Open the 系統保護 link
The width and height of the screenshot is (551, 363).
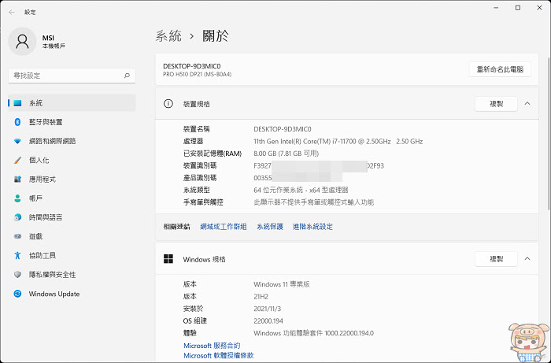coord(270,227)
